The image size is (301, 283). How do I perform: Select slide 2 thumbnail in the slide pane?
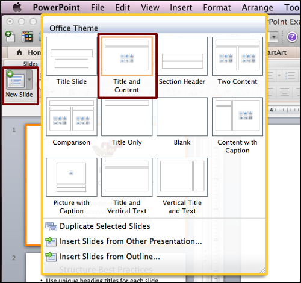34,267
